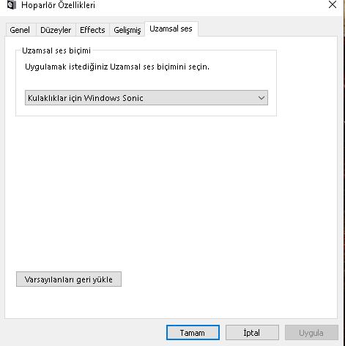Close the Hoparlör Özellikleri dialog
Viewport: 345px width, 346px height.
click(333, 4)
